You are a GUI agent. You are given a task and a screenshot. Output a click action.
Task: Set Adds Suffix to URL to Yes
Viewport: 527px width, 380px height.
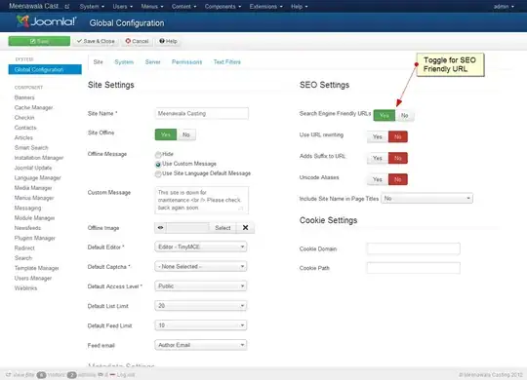pos(378,158)
